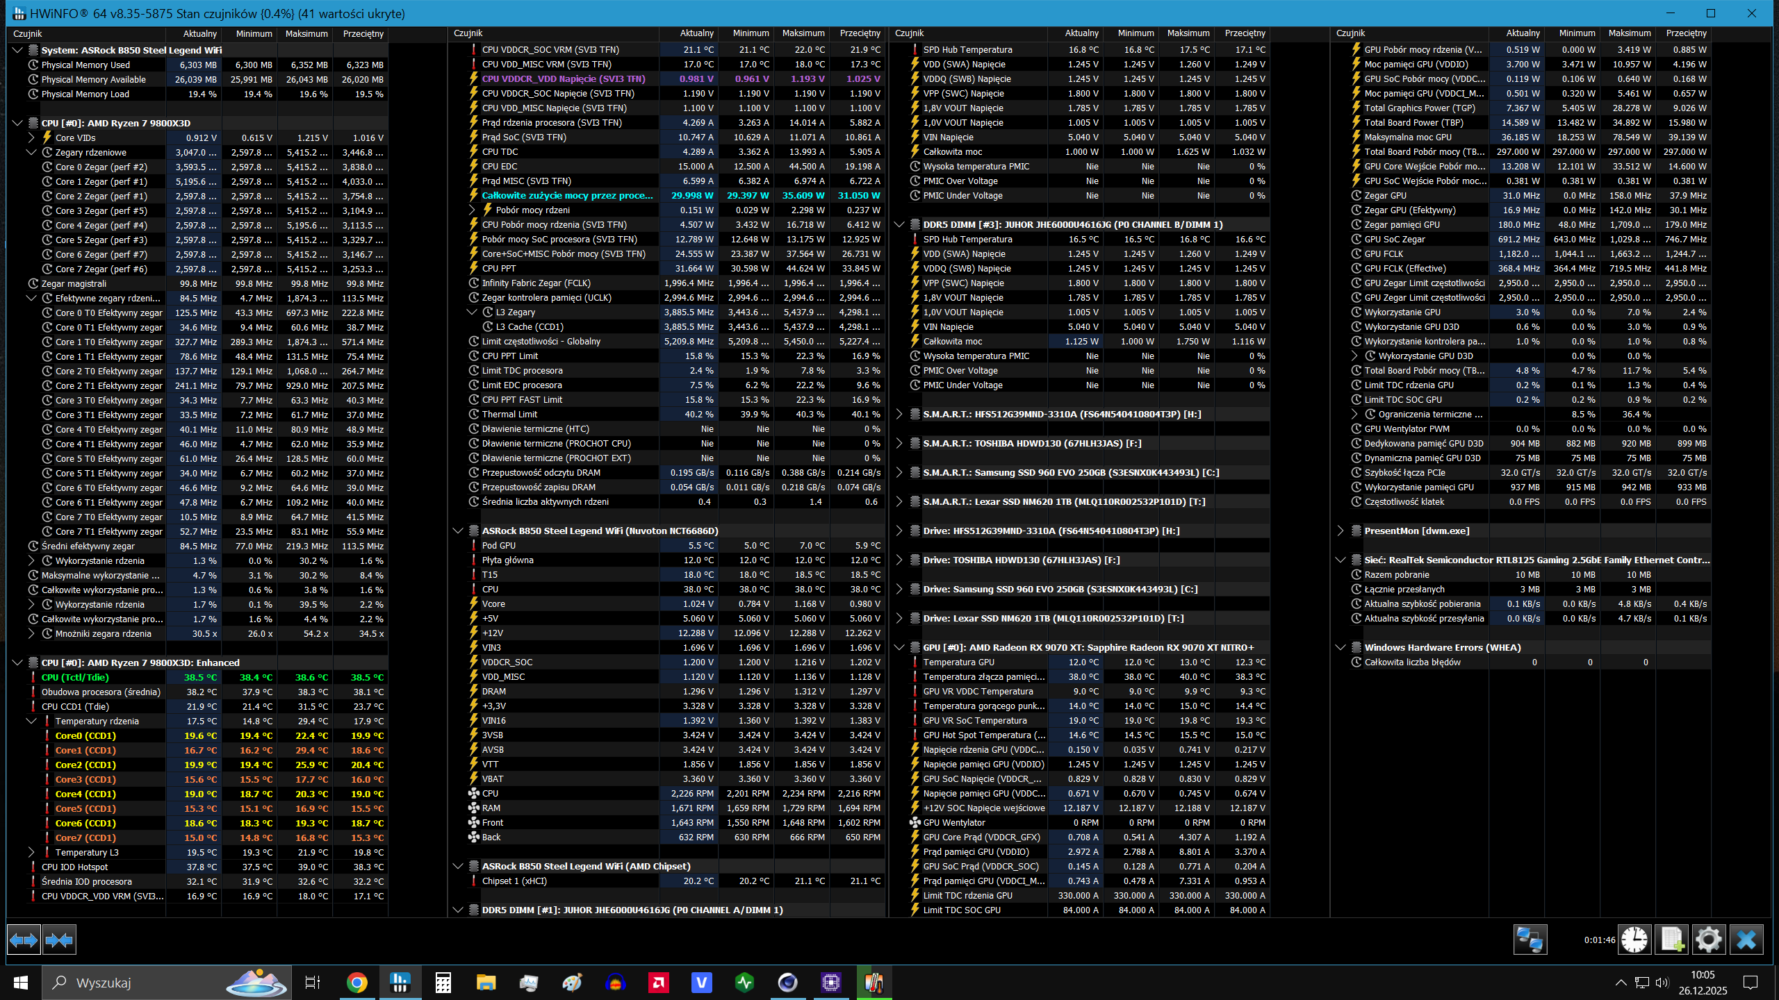Open Google Chrome from taskbar
The height and width of the screenshot is (1000, 1779).
tap(357, 982)
